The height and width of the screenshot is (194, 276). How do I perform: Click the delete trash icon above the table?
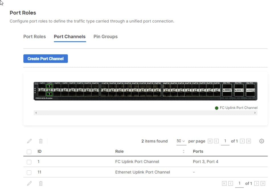click(41, 141)
